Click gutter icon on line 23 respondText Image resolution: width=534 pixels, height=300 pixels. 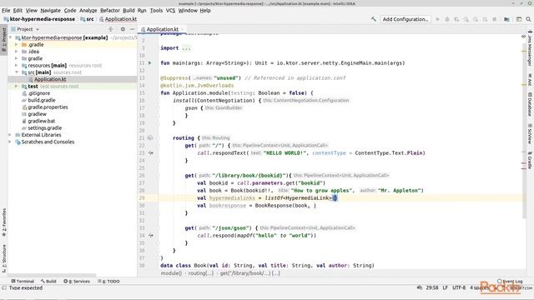tap(150, 153)
